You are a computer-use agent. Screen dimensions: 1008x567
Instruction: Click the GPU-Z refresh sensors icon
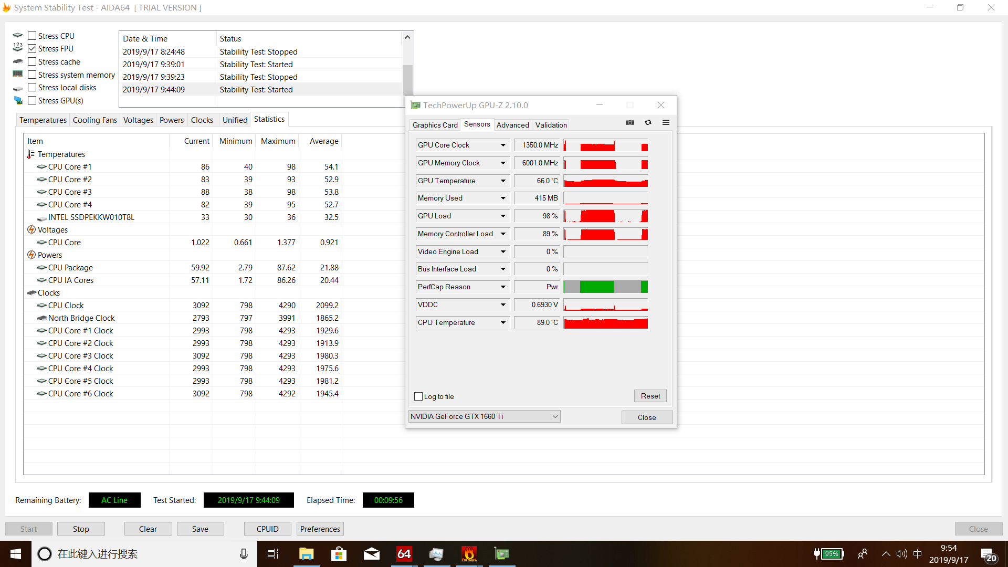click(648, 122)
